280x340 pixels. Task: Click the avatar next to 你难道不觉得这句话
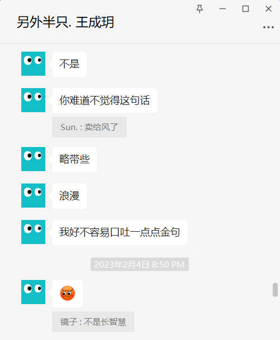34,100
